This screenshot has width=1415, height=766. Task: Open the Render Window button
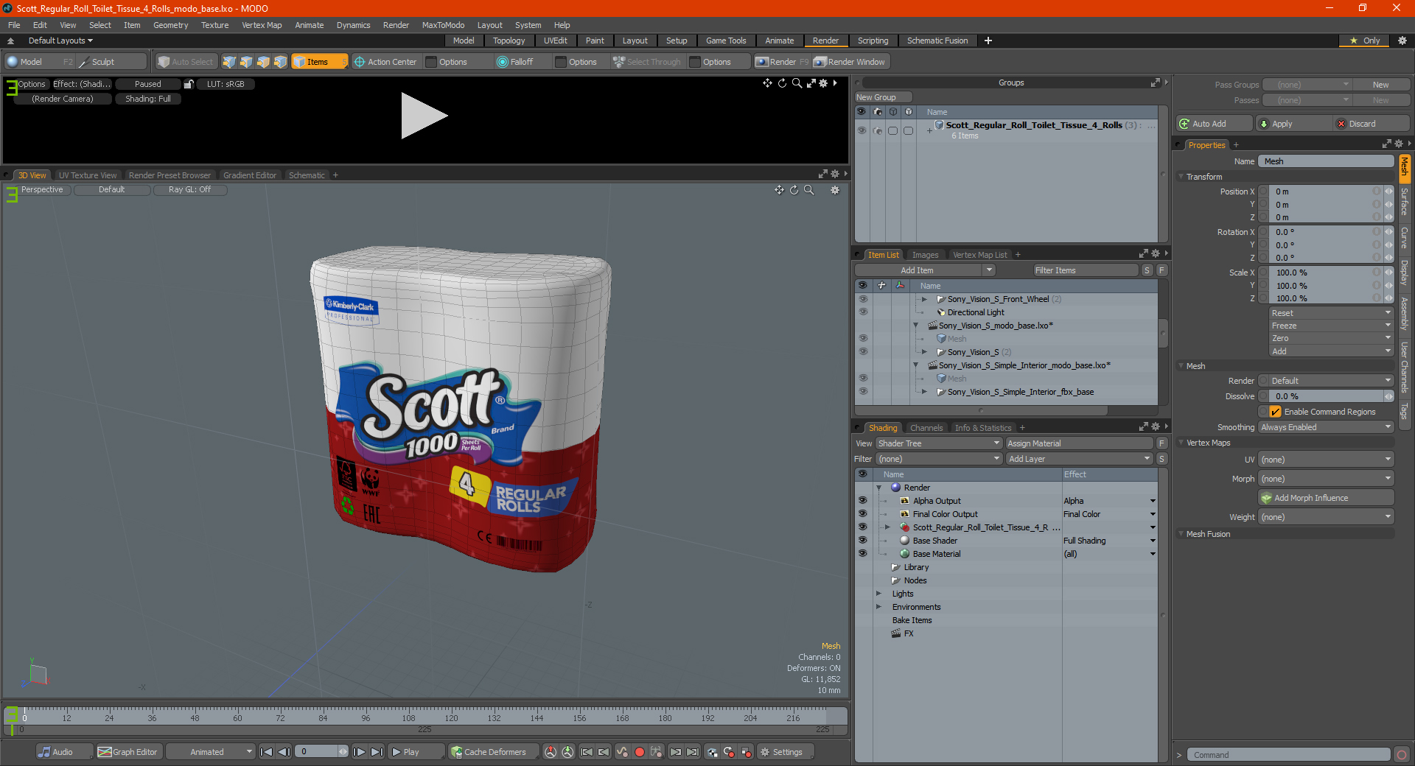click(x=850, y=62)
